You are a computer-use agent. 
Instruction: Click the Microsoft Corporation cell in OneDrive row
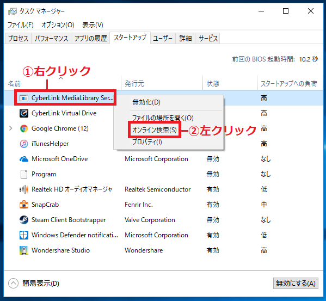(156, 159)
